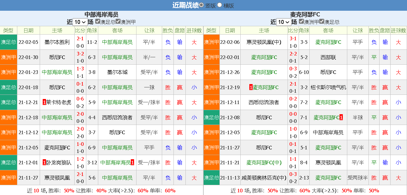Click red card badge on 21-12-08 麦克阿瑟FC
The height and width of the screenshot is (195, 407).
341,117
